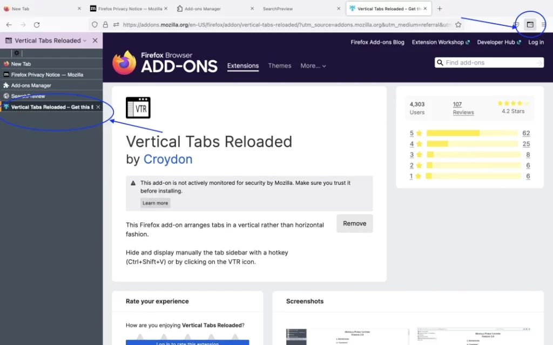Open the Extension Workshop link
This screenshot has height=345, width=553.
(x=441, y=42)
